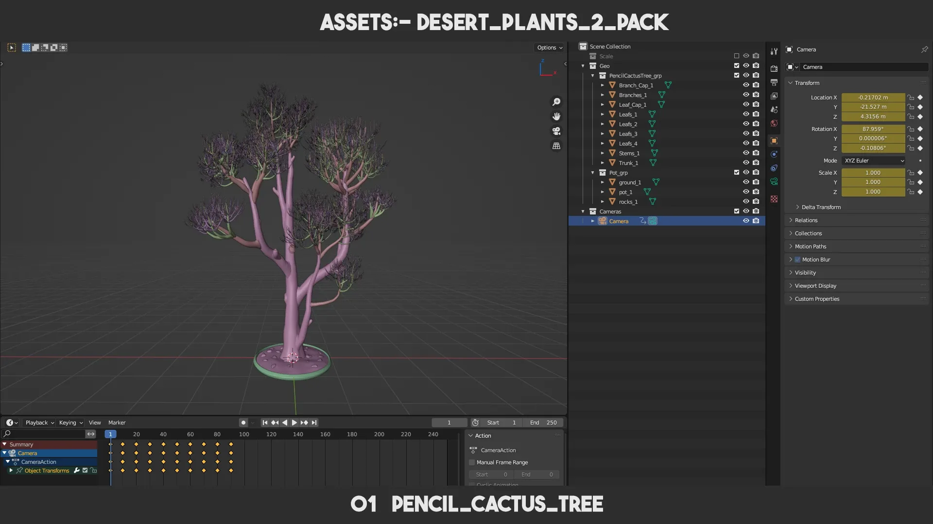Image resolution: width=933 pixels, height=524 pixels.
Task: Open the Tool properties tab icon
Action: click(x=774, y=51)
